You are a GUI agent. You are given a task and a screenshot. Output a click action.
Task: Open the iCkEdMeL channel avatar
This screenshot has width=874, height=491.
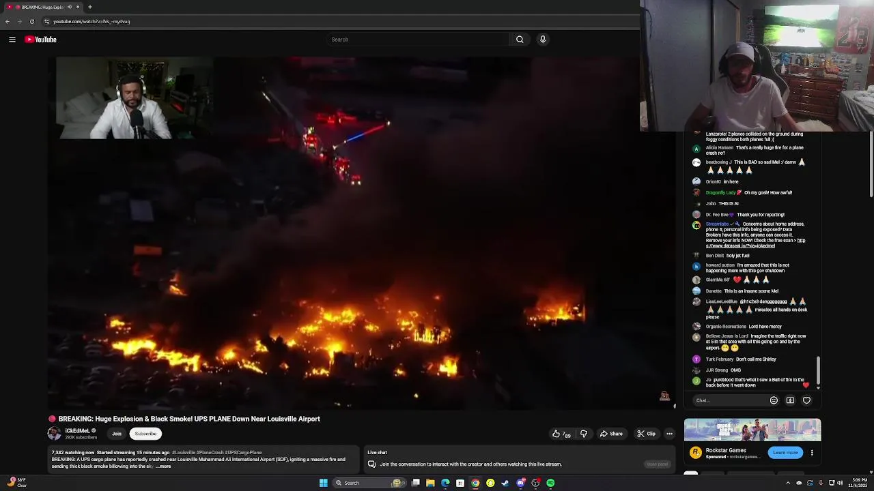coord(54,434)
